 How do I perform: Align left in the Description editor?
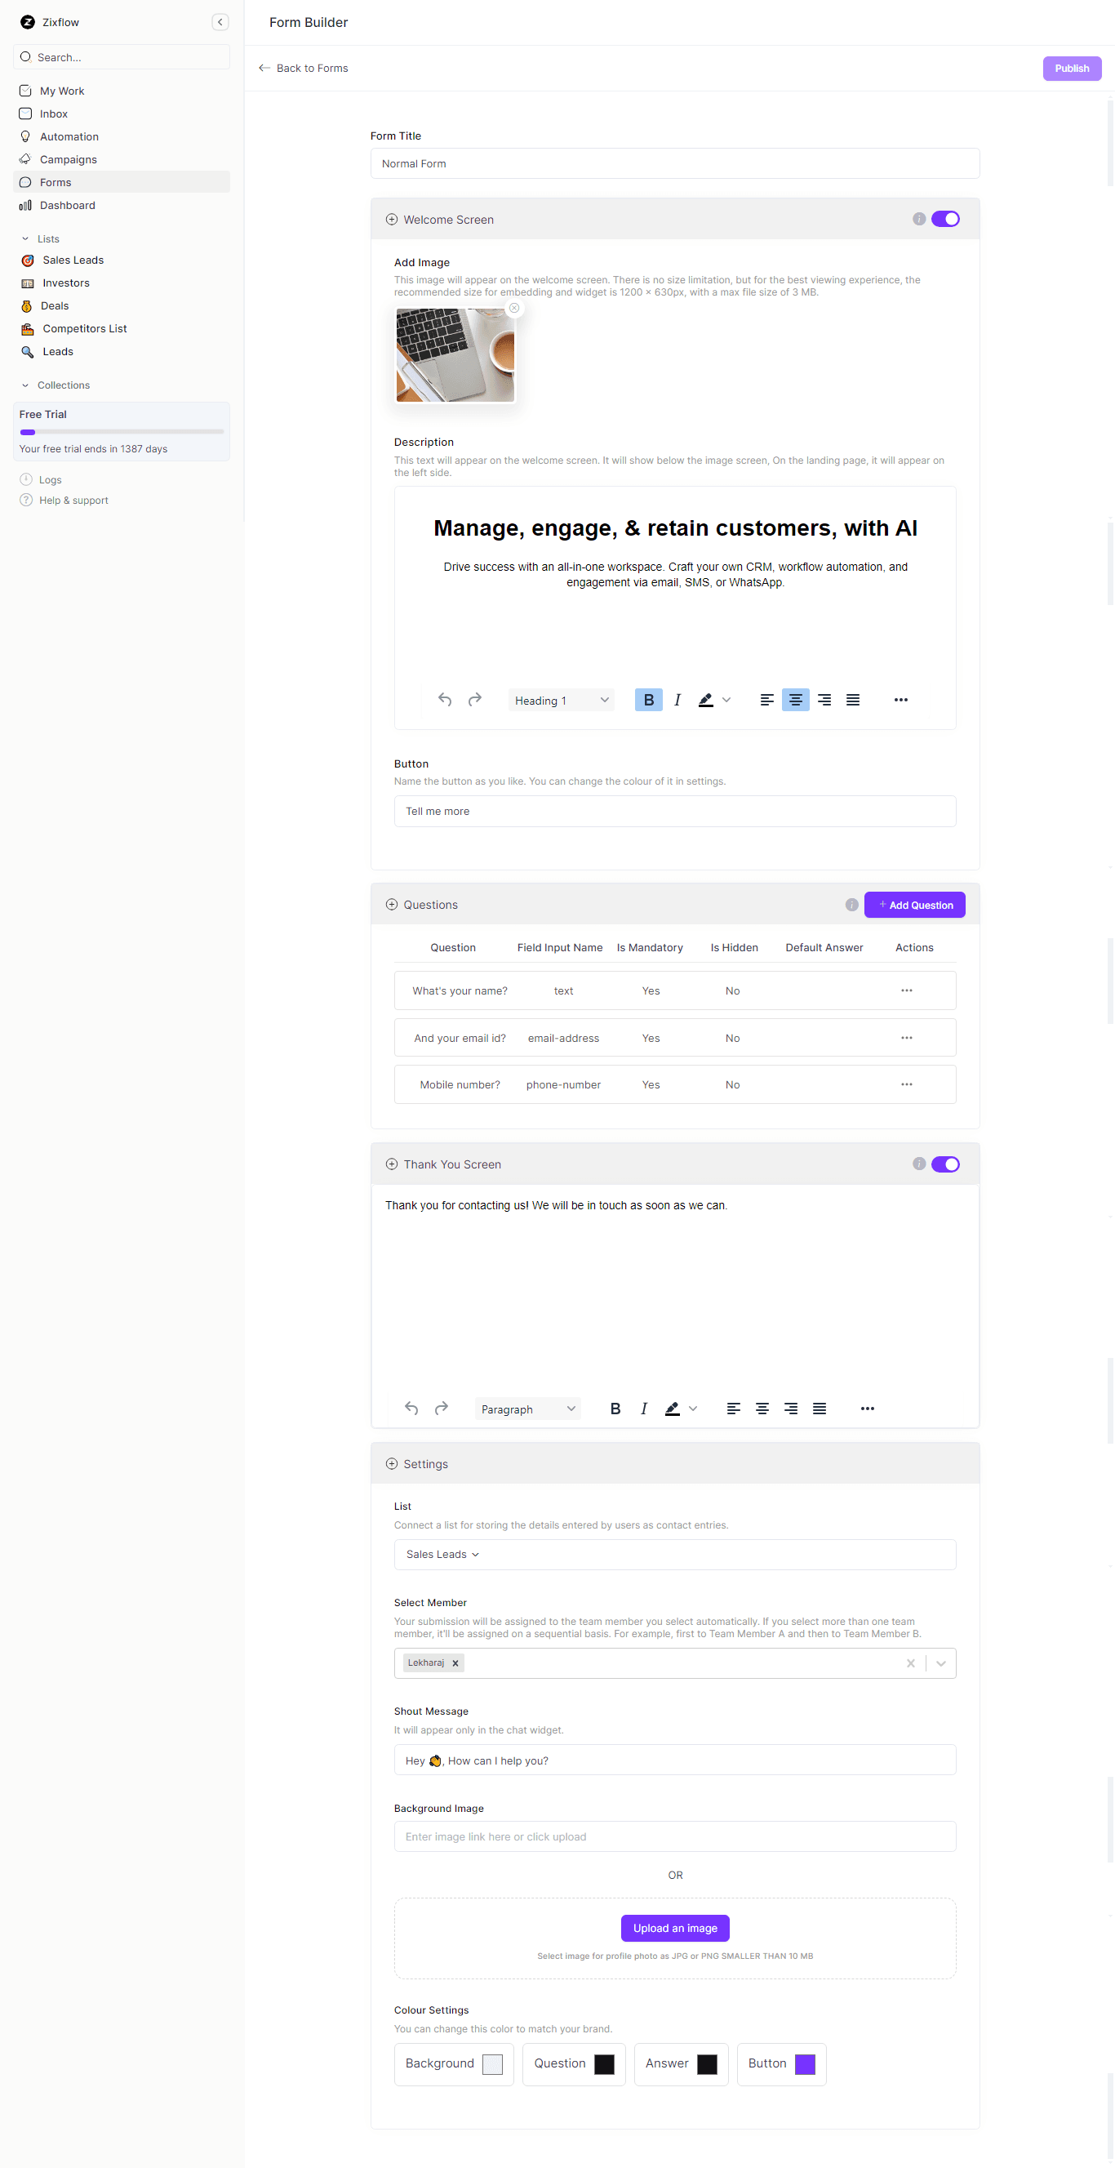(x=767, y=700)
